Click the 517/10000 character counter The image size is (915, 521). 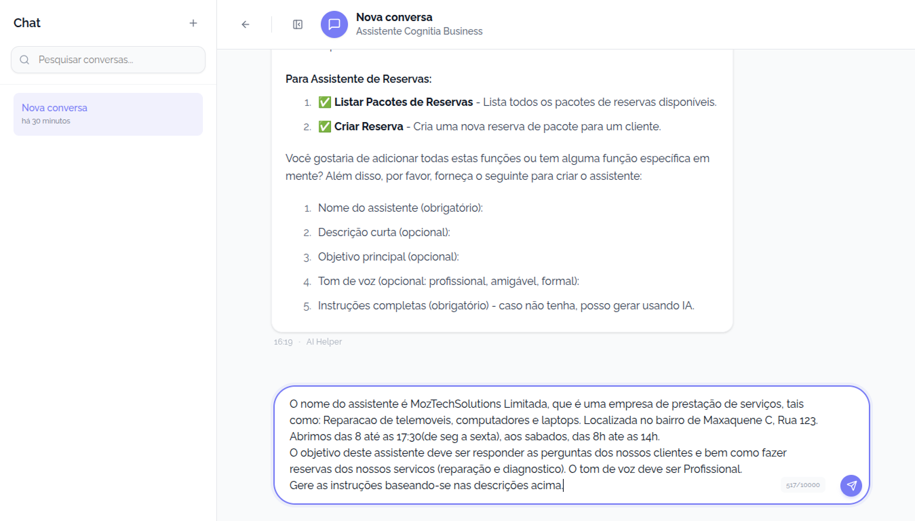803,485
